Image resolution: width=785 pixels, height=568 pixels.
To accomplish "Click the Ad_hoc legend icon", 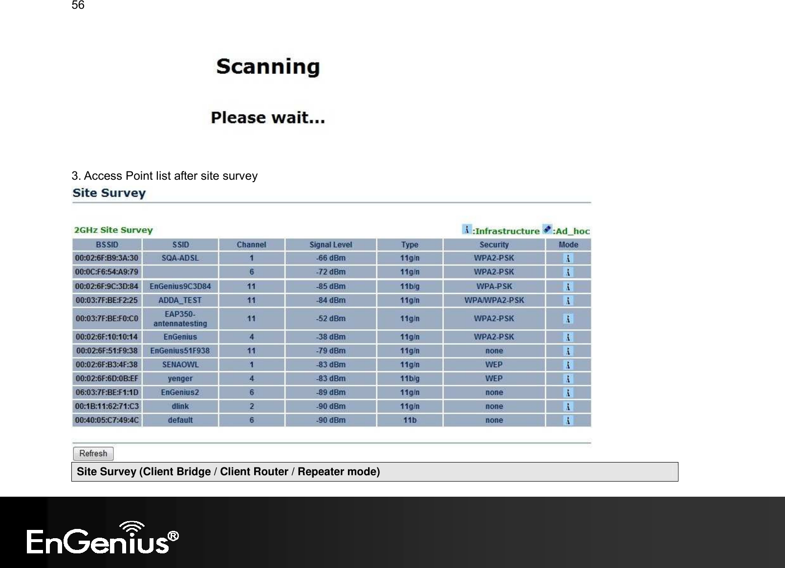I will [x=547, y=229].
